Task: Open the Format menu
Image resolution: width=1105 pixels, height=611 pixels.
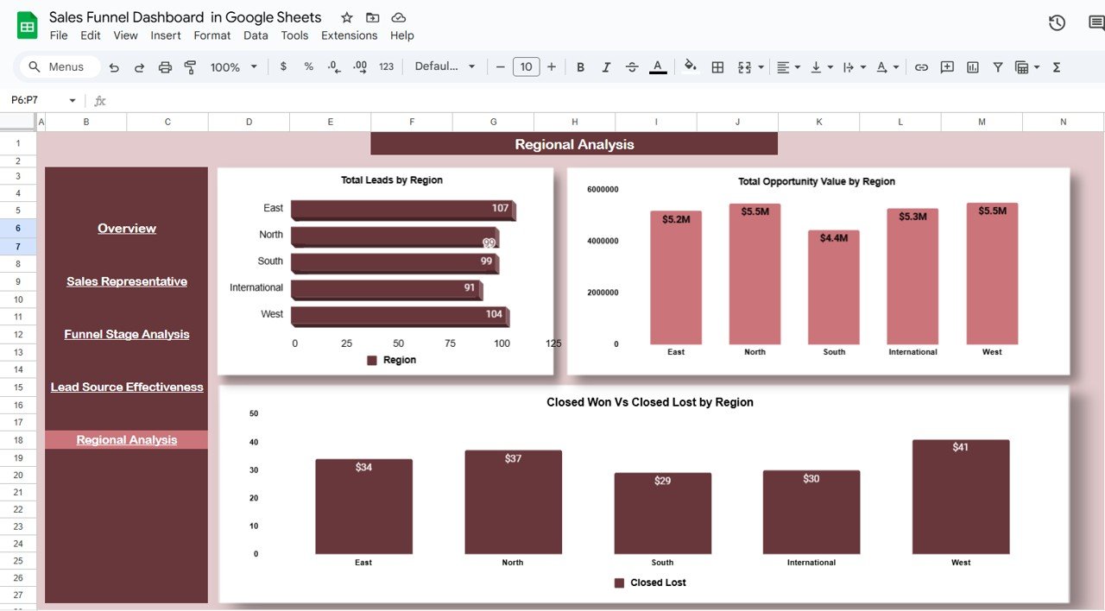Action: tap(212, 35)
